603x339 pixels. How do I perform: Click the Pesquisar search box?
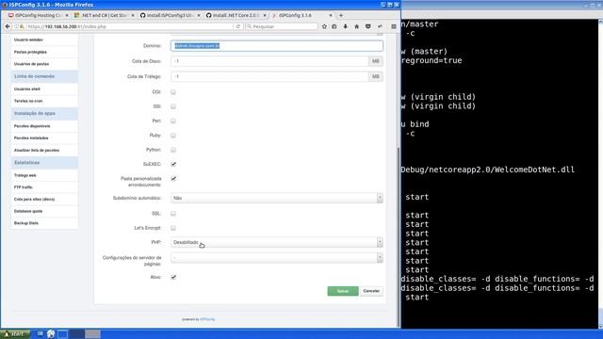[x=282, y=26]
